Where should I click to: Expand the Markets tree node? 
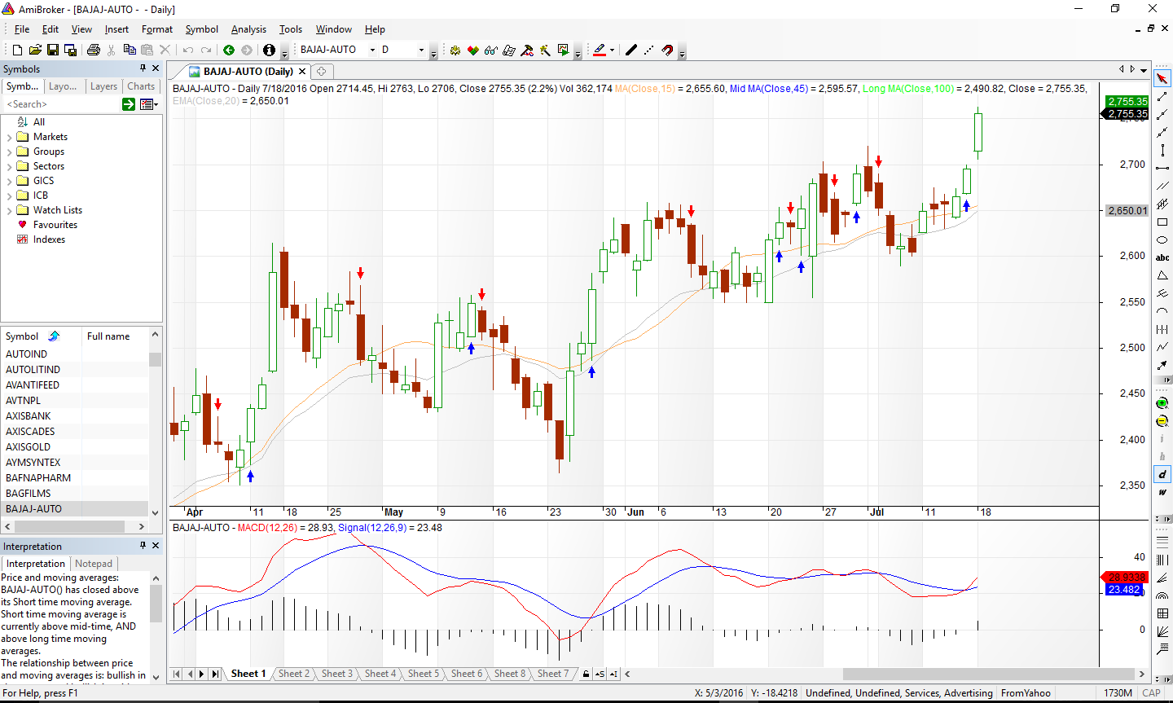click(9, 137)
